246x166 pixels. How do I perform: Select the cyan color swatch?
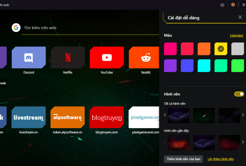pos(204,65)
